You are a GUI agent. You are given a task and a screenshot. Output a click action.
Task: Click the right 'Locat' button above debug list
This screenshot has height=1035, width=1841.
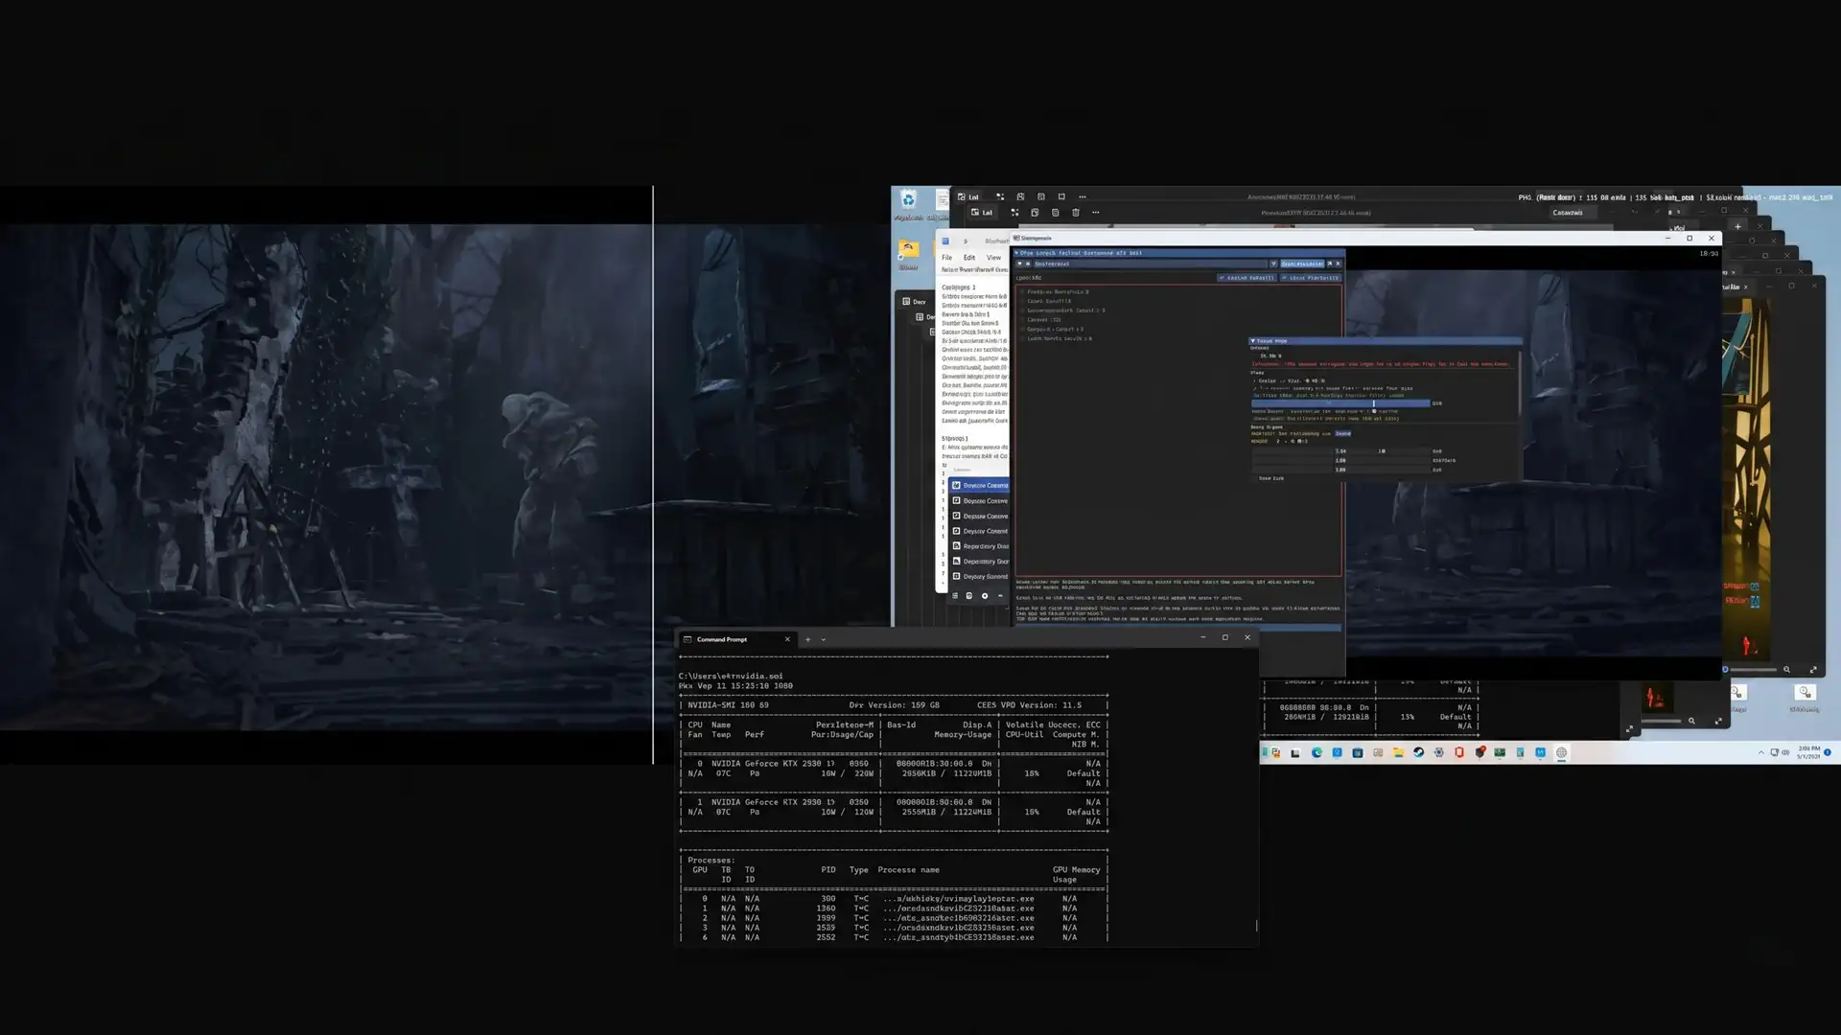pyautogui.click(x=1311, y=278)
